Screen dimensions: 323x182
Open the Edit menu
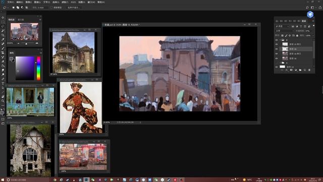[x=20, y=2]
